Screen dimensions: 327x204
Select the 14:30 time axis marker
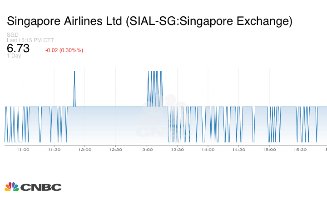239,150
